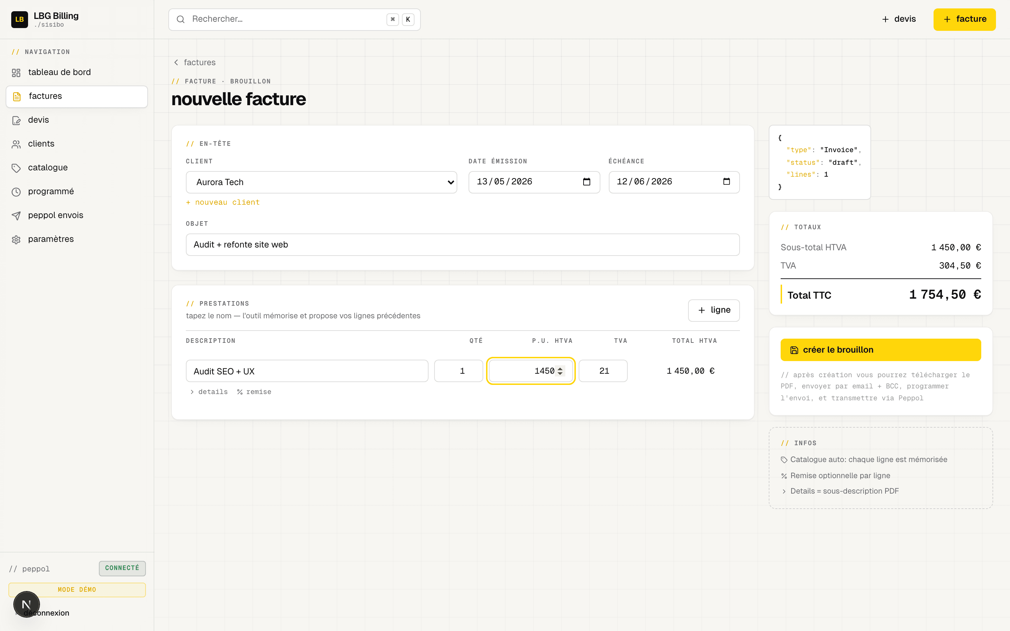This screenshot has height=631, width=1010.
Task: Click the CONNECTÉ peppol badge
Action: pos(122,568)
